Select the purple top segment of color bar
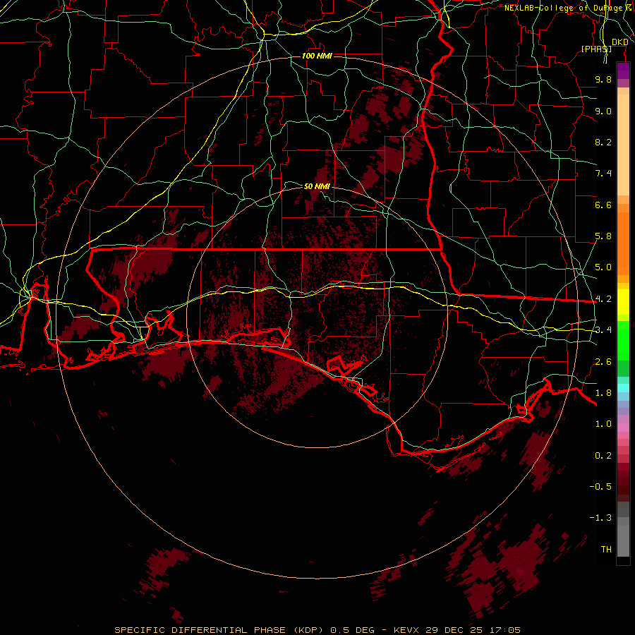 (x=623, y=71)
